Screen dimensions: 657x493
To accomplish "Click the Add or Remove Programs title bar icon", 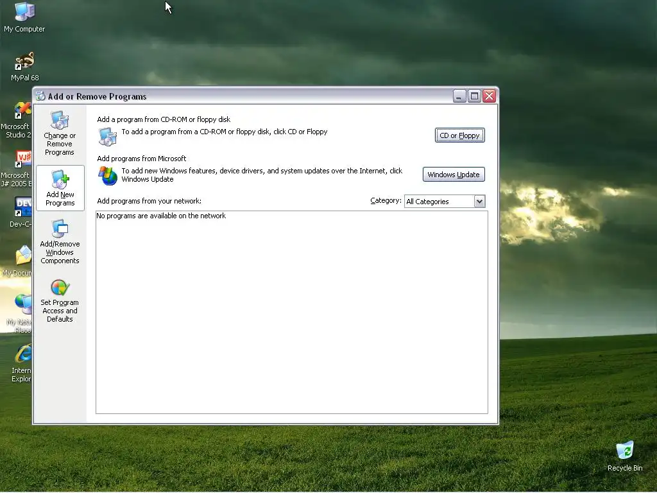I will click(x=40, y=96).
